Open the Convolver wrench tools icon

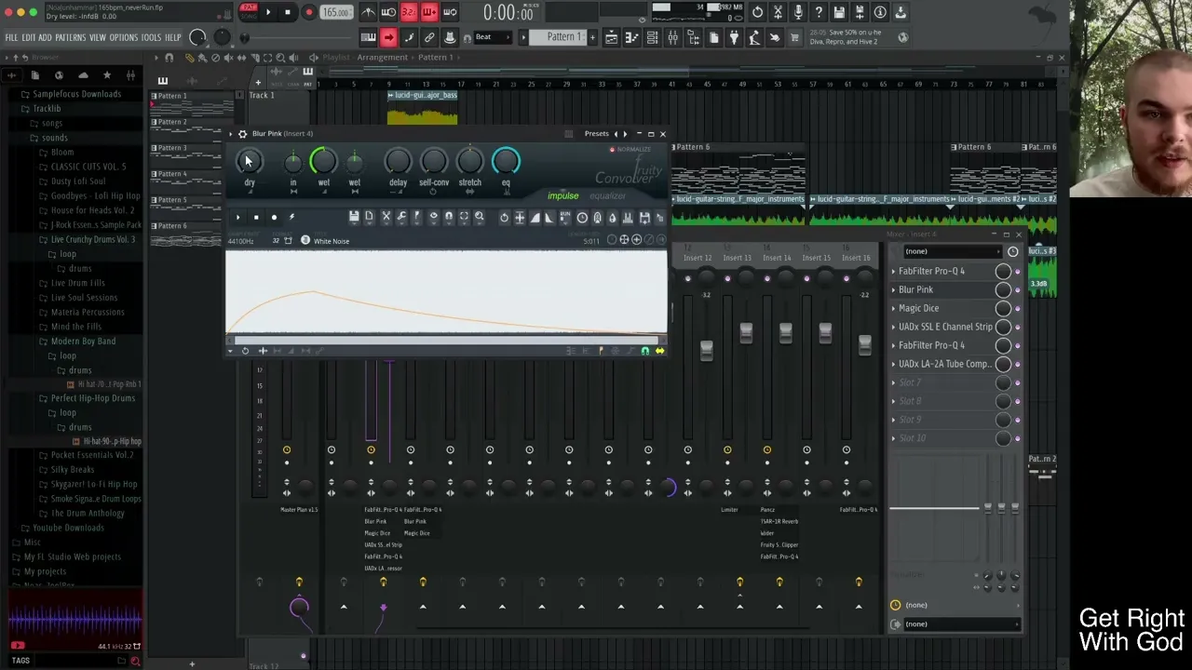point(401,217)
